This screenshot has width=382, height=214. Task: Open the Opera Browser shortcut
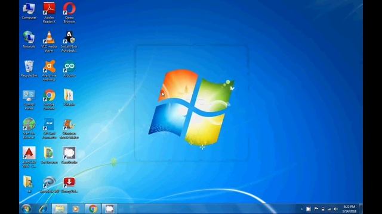69,12
